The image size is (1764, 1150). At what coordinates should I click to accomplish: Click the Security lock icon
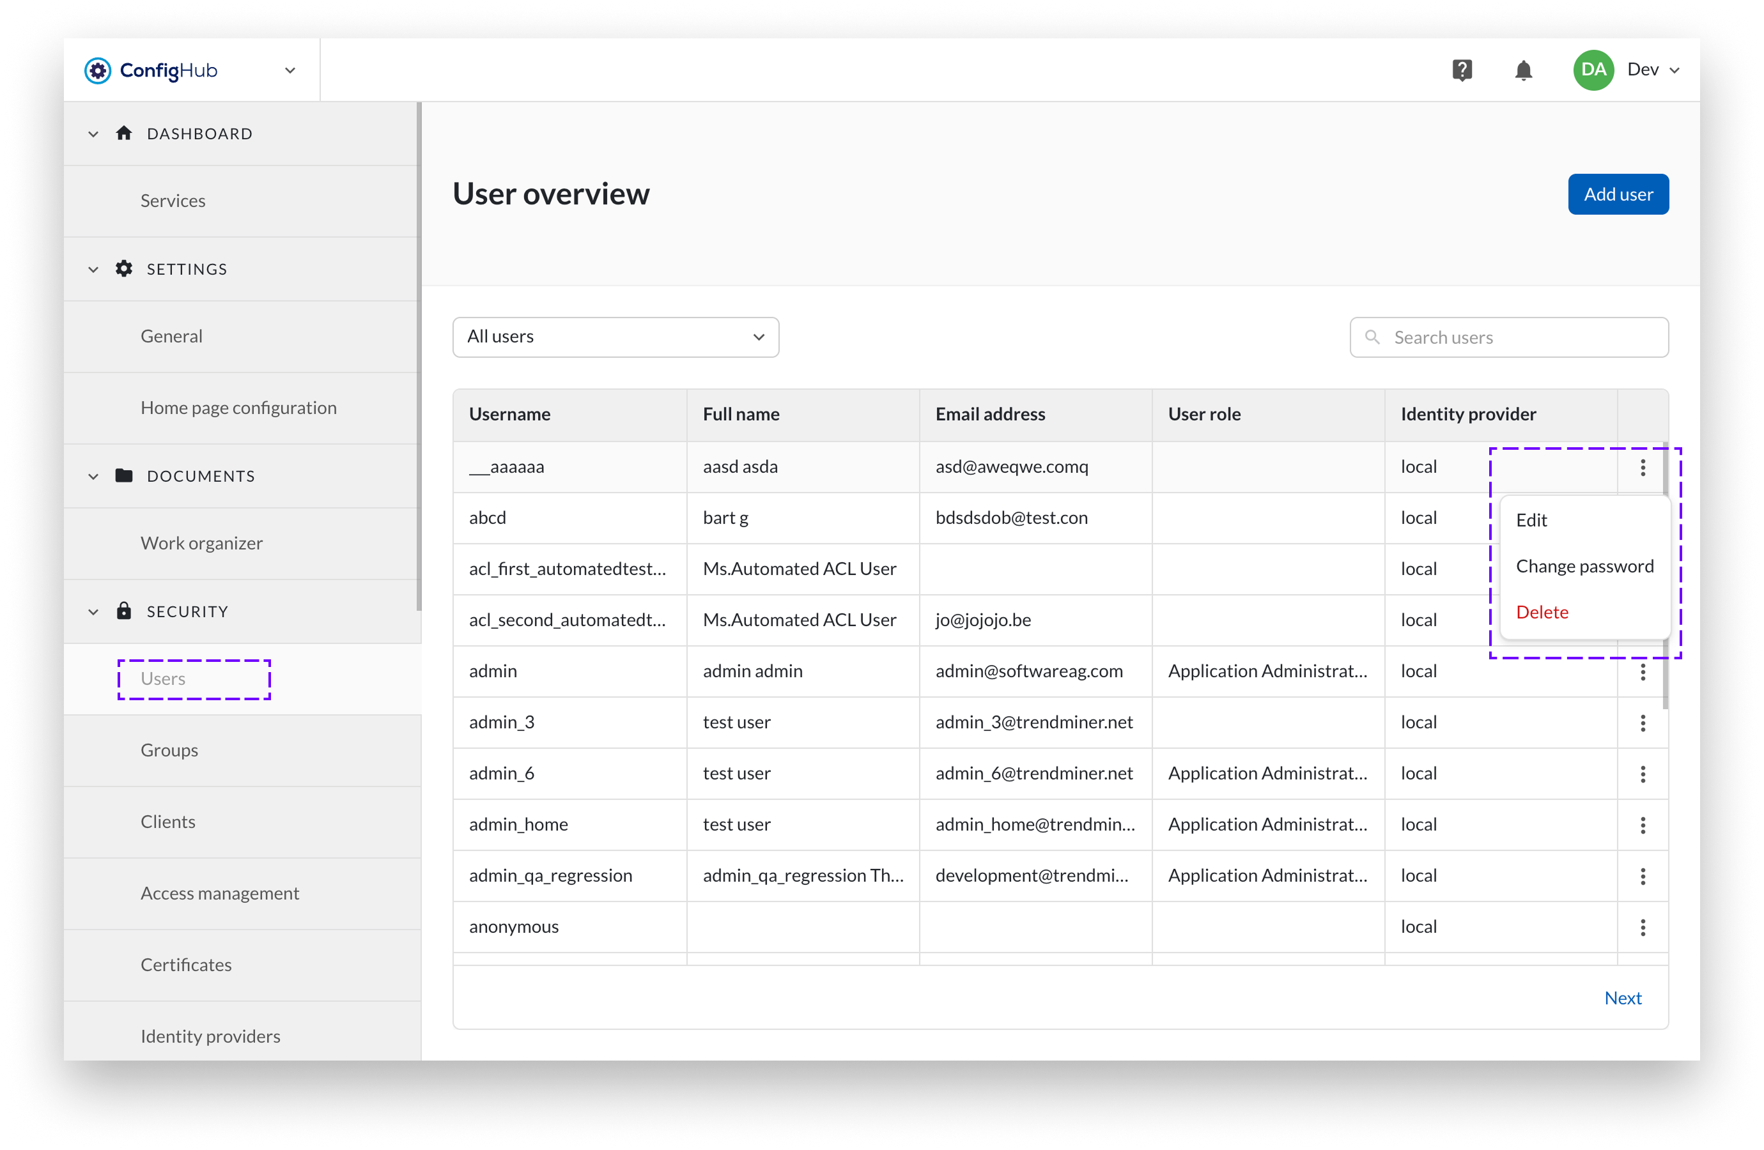tap(124, 611)
